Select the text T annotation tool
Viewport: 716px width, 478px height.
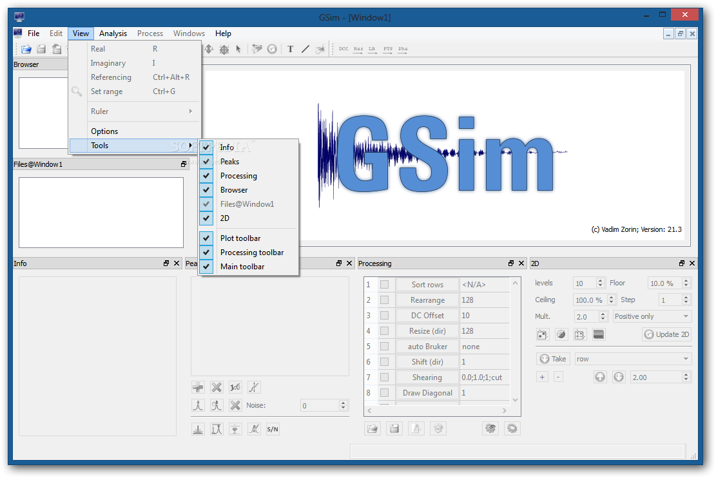point(291,49)
